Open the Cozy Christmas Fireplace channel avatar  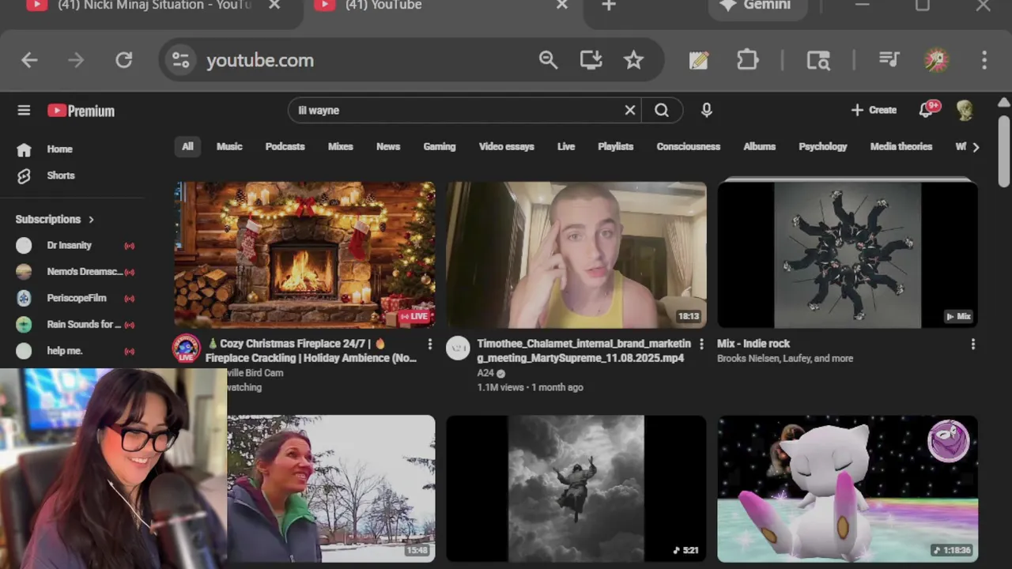click(187, 349)
